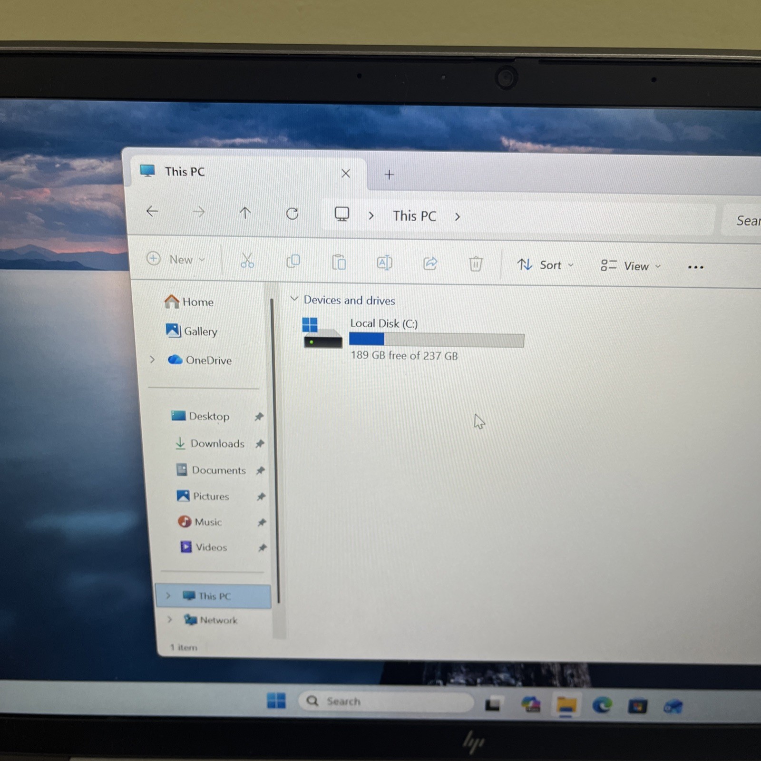Open the Sort options dropdown
The image size is (761, 761).
pos(546,265)
